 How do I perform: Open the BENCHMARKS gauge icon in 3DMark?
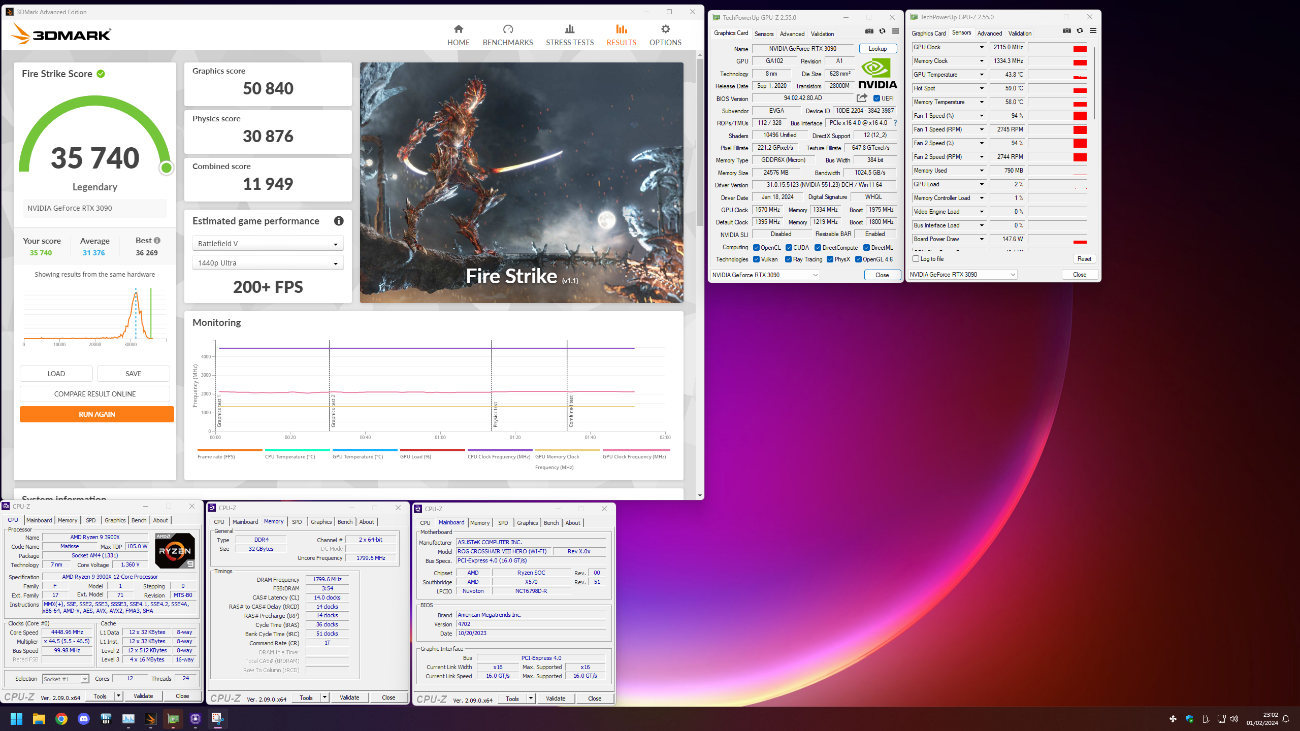[508, 29]
